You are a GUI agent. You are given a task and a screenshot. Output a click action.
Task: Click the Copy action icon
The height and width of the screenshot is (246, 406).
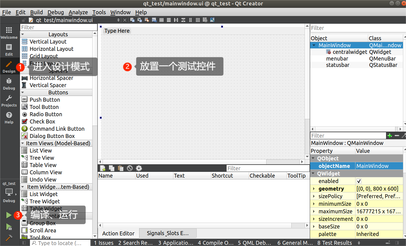[112, 168]
